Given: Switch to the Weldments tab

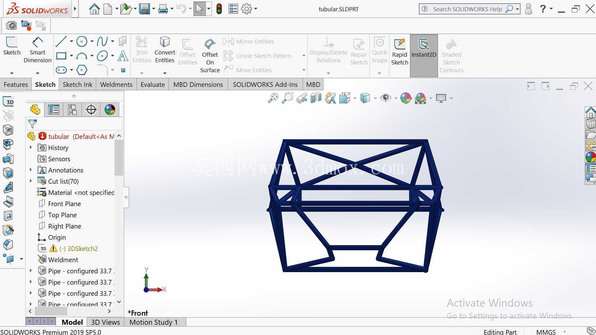Looking at the screenshot, I should [116, 84].
